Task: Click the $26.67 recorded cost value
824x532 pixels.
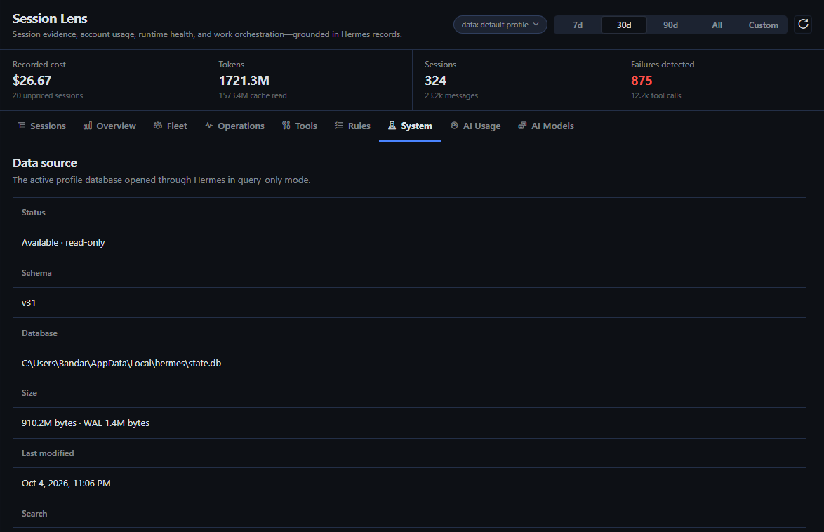Action: [32, 81]
